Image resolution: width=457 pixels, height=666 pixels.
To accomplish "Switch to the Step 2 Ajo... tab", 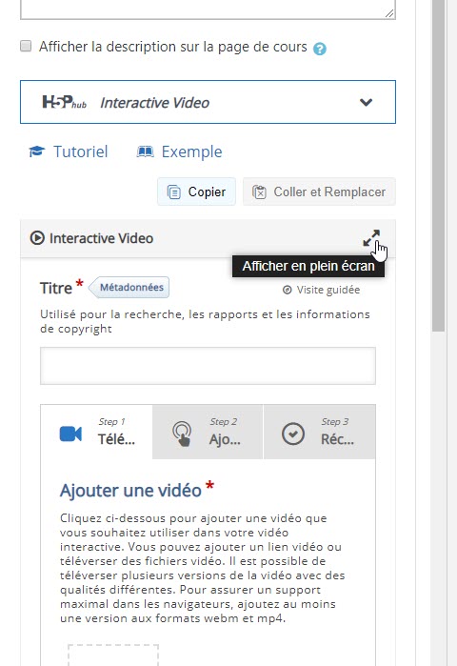I will 208,432.
